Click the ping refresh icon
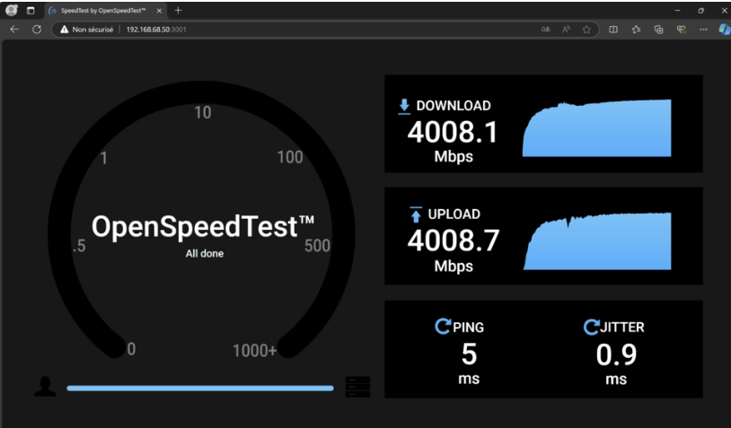 443,327
